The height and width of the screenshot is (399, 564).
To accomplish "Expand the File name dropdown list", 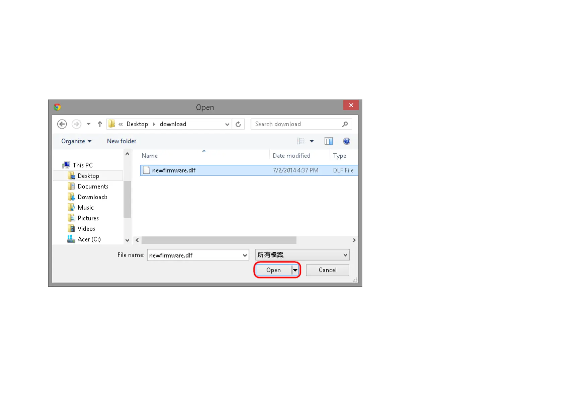I will click(x=245, y=255).
